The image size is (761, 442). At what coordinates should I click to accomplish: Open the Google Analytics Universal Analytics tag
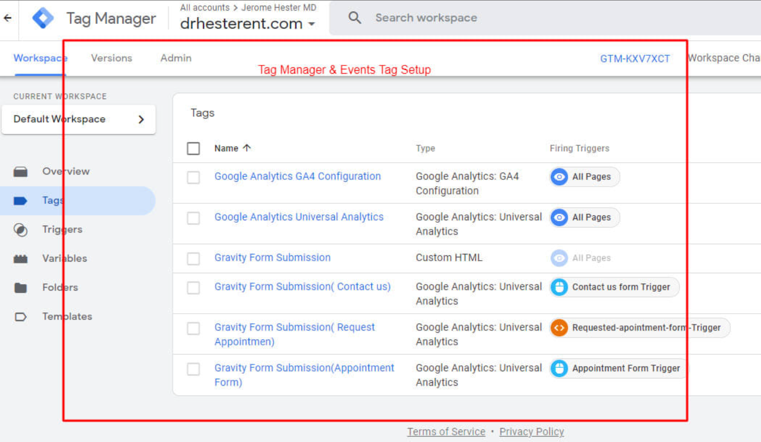(x=299, y=217)
